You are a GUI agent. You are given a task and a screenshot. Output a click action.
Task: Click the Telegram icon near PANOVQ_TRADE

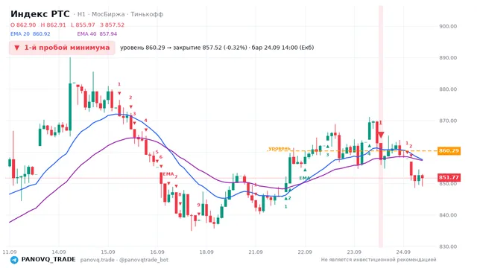click(x=14, y=260)
